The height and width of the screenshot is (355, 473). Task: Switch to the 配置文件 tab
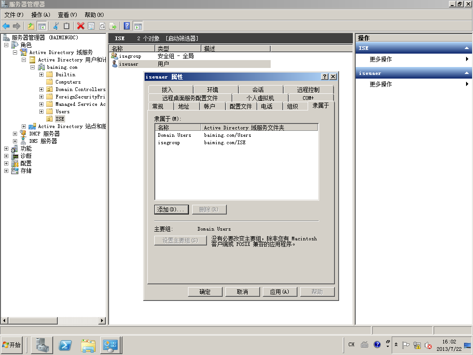(x=241, y=106)
